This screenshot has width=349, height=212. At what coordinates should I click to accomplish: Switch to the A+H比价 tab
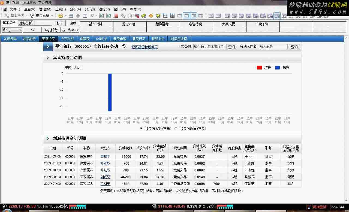coord(101,39)
